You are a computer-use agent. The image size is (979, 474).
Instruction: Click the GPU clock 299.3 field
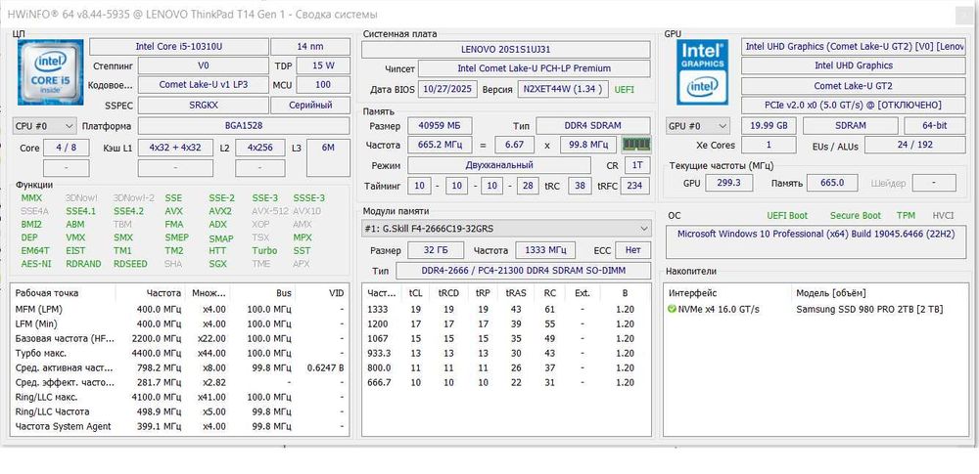729,183
